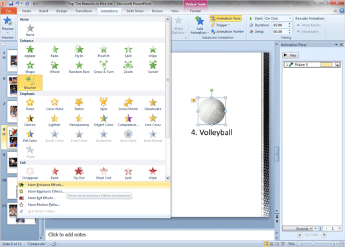Select the Disappear exit animation
The width and height of the screenshot is (345, 247).
[30, 173]
